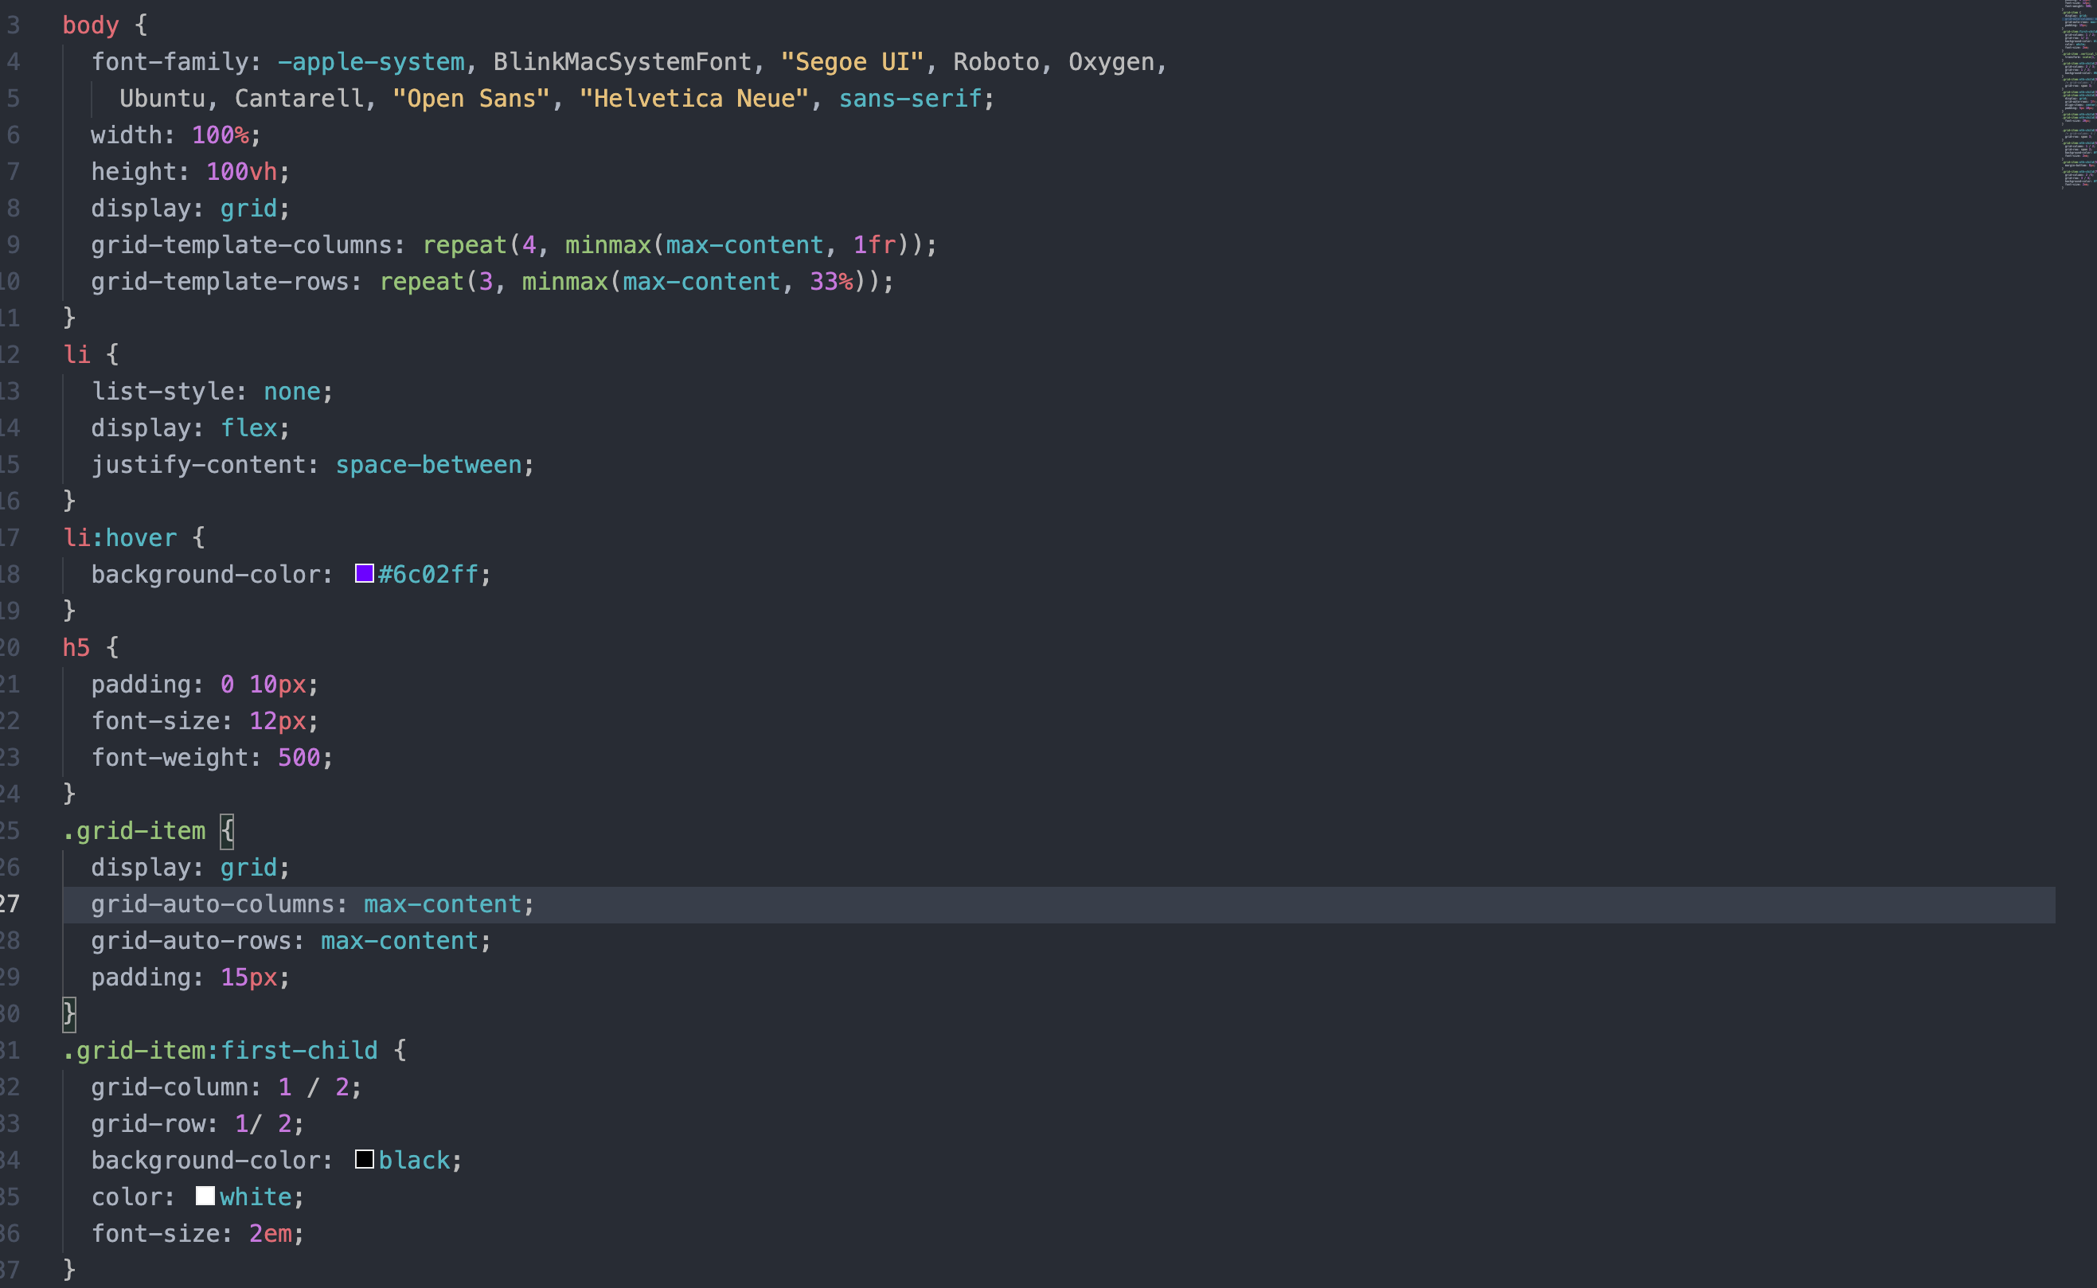Click the grid-row property name

tap(147, 1123)
